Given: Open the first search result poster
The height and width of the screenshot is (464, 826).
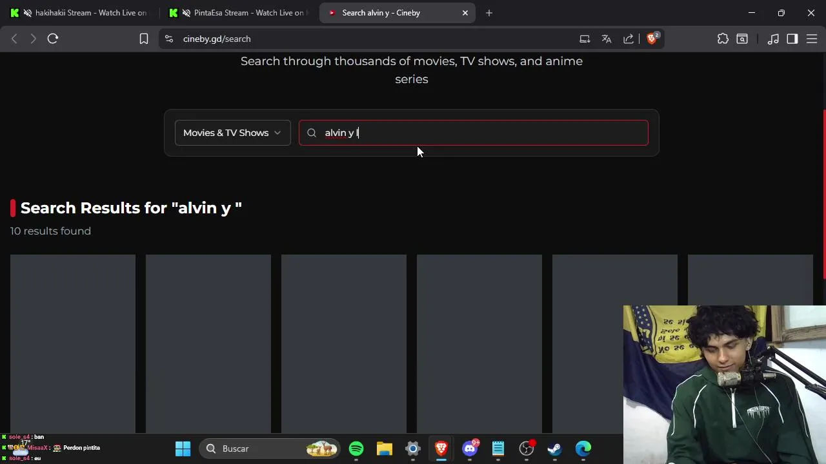Looking at the screenshot, I should click(73, 343).
